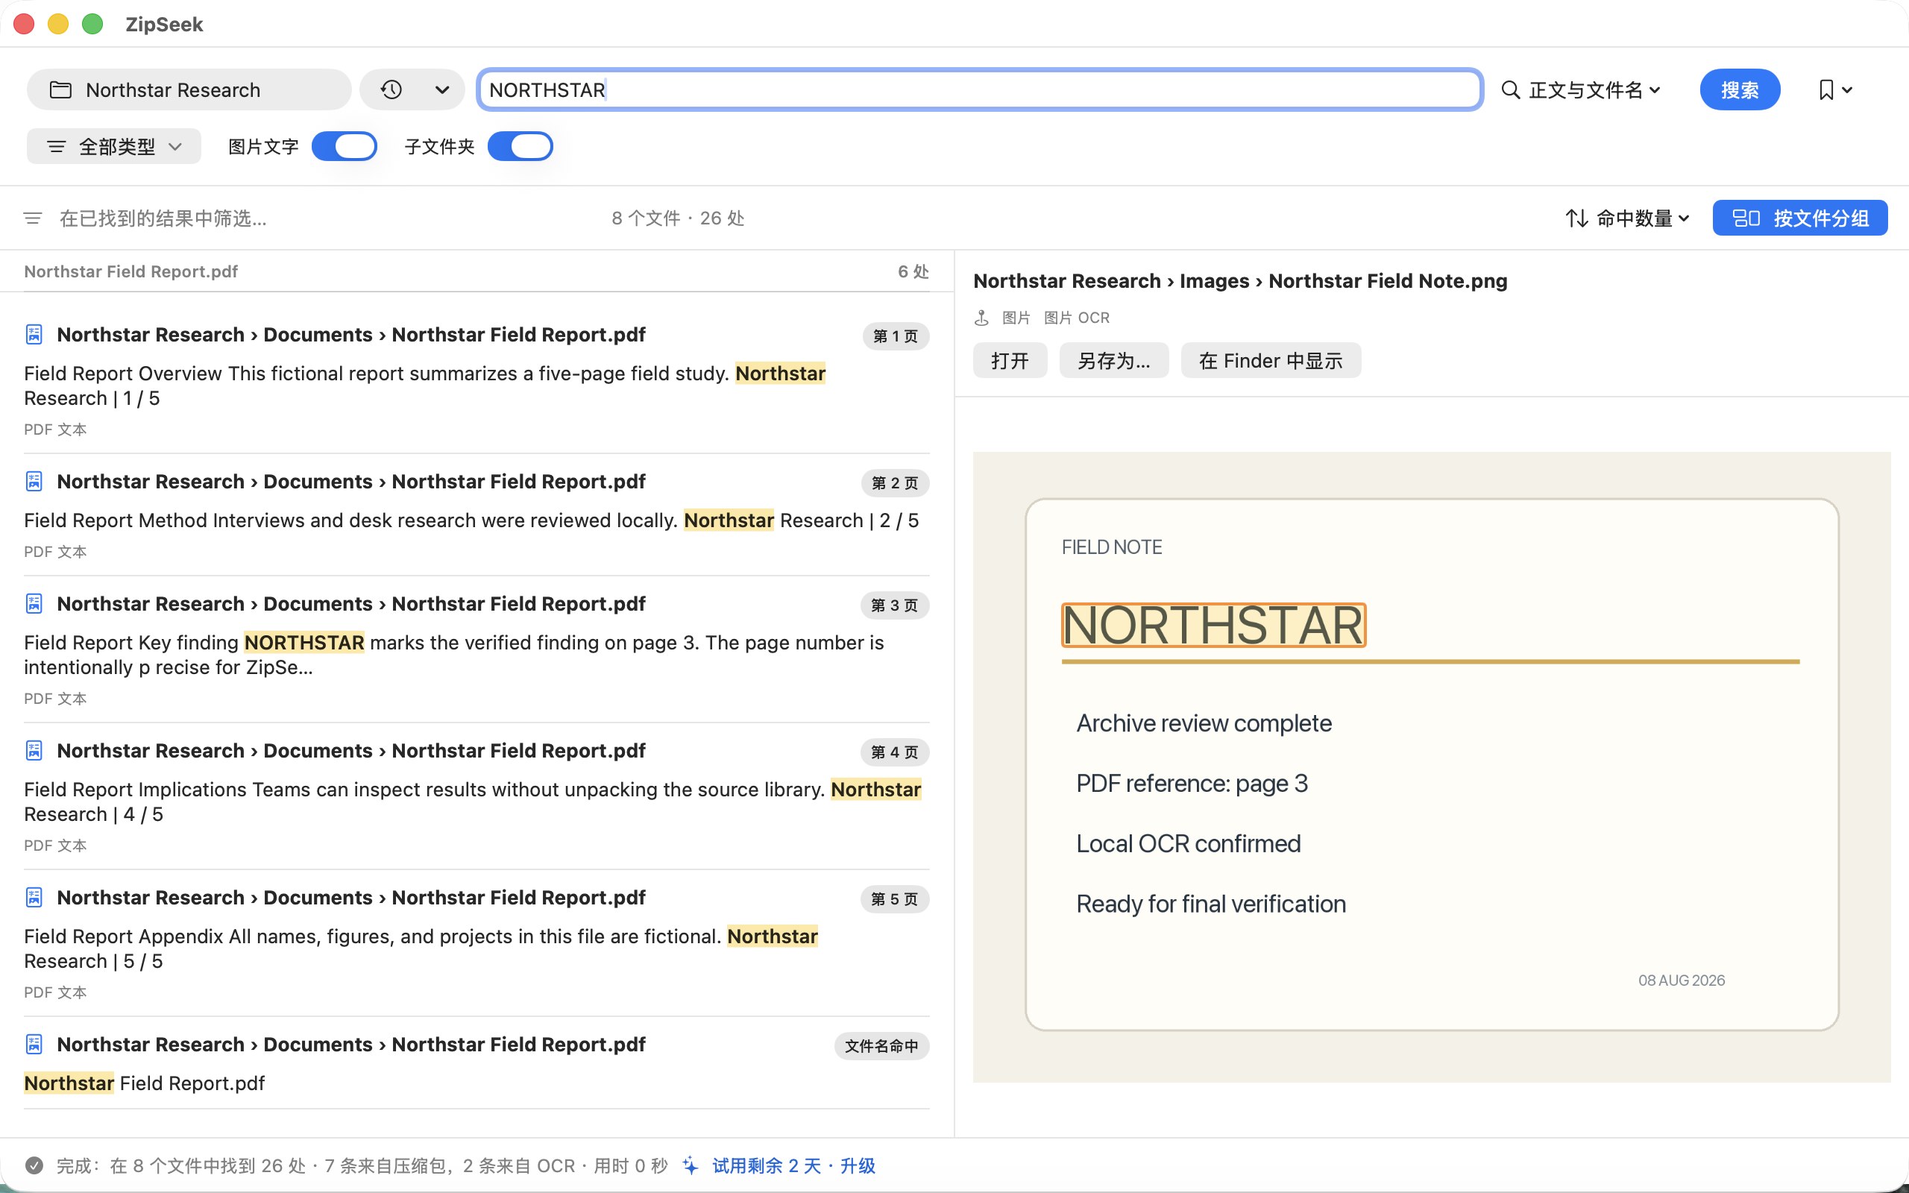The height and width of the screenshot is (1193, 1909).
Task: Toggle the 图片文字 OCR switch
Action: click(344, 147)
